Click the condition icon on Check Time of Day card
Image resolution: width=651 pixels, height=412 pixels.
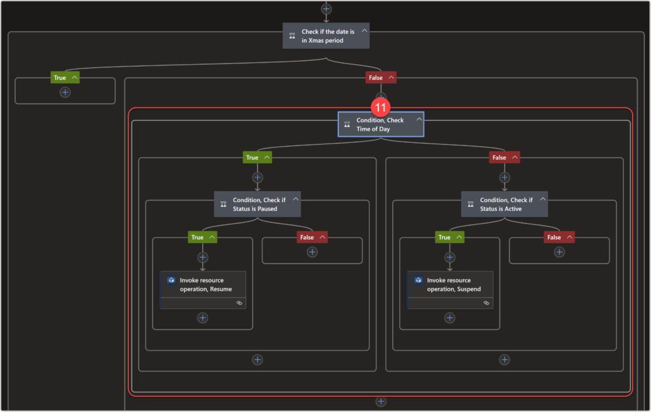click(348, 124)
